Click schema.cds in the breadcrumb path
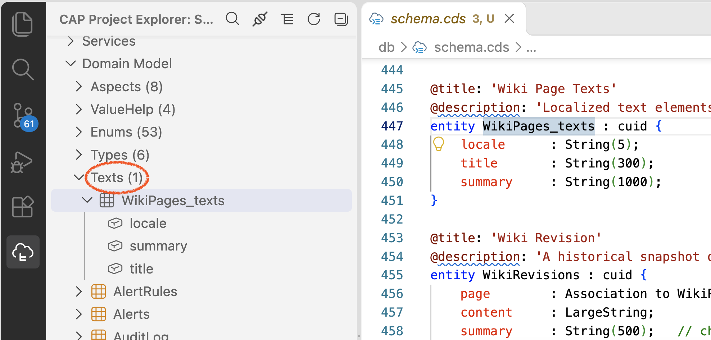711x340 pixels. point(471,47)
